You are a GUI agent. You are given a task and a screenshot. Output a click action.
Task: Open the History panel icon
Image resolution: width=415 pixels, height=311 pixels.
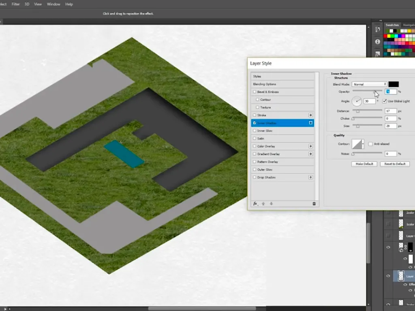(x=378, y=29)
